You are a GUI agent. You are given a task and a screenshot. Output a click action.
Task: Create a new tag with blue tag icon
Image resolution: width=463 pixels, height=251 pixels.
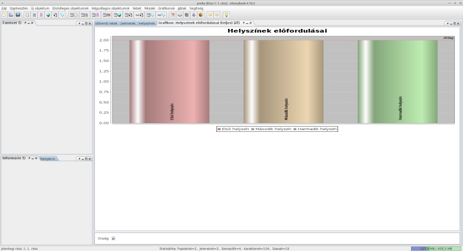pos(62,14)
